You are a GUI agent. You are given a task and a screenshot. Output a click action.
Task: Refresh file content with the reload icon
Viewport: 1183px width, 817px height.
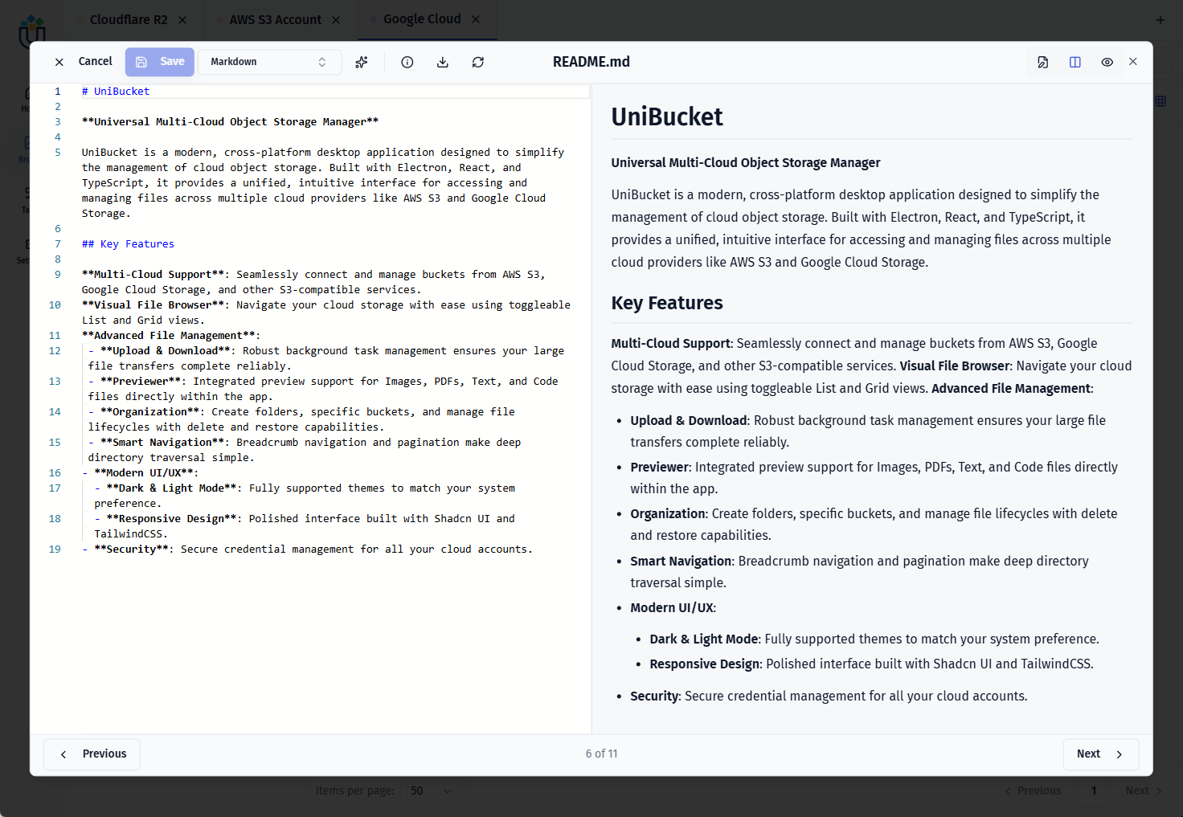[x=477, y=62]
